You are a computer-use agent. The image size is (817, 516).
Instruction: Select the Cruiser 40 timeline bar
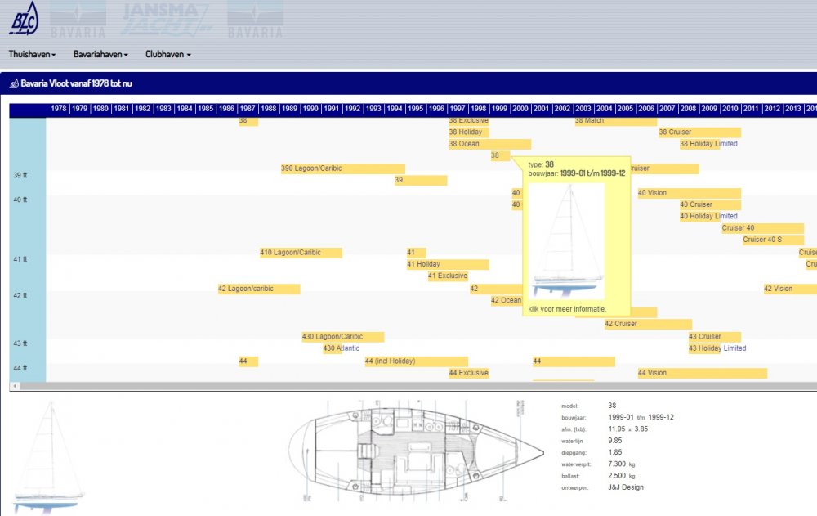coord(762,228)
